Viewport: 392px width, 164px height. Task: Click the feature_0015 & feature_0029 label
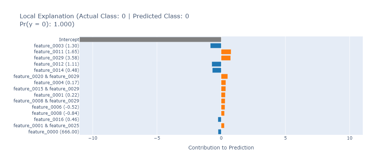(46, 89)
